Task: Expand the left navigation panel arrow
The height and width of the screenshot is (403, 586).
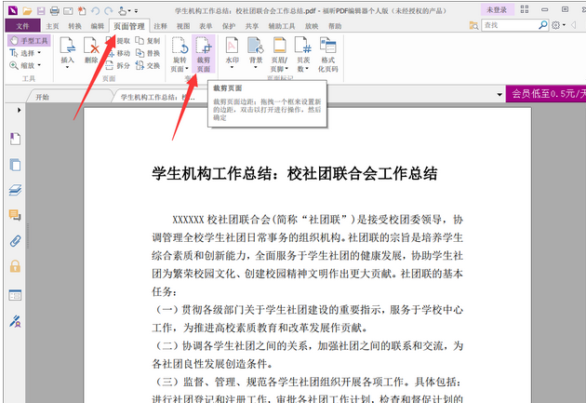Action: (x=19, y=110)
